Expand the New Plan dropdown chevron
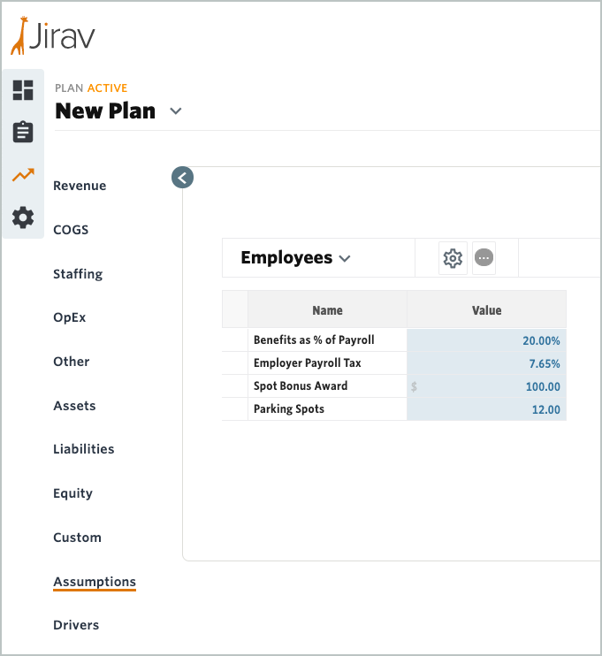 pos(176,111)
